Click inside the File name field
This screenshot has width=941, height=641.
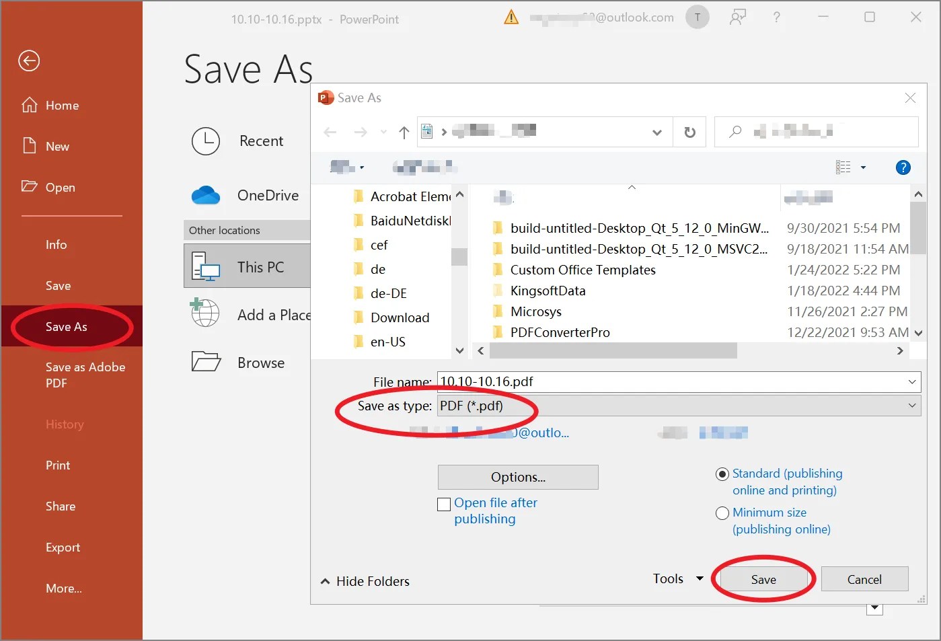[x=605, y=381]
